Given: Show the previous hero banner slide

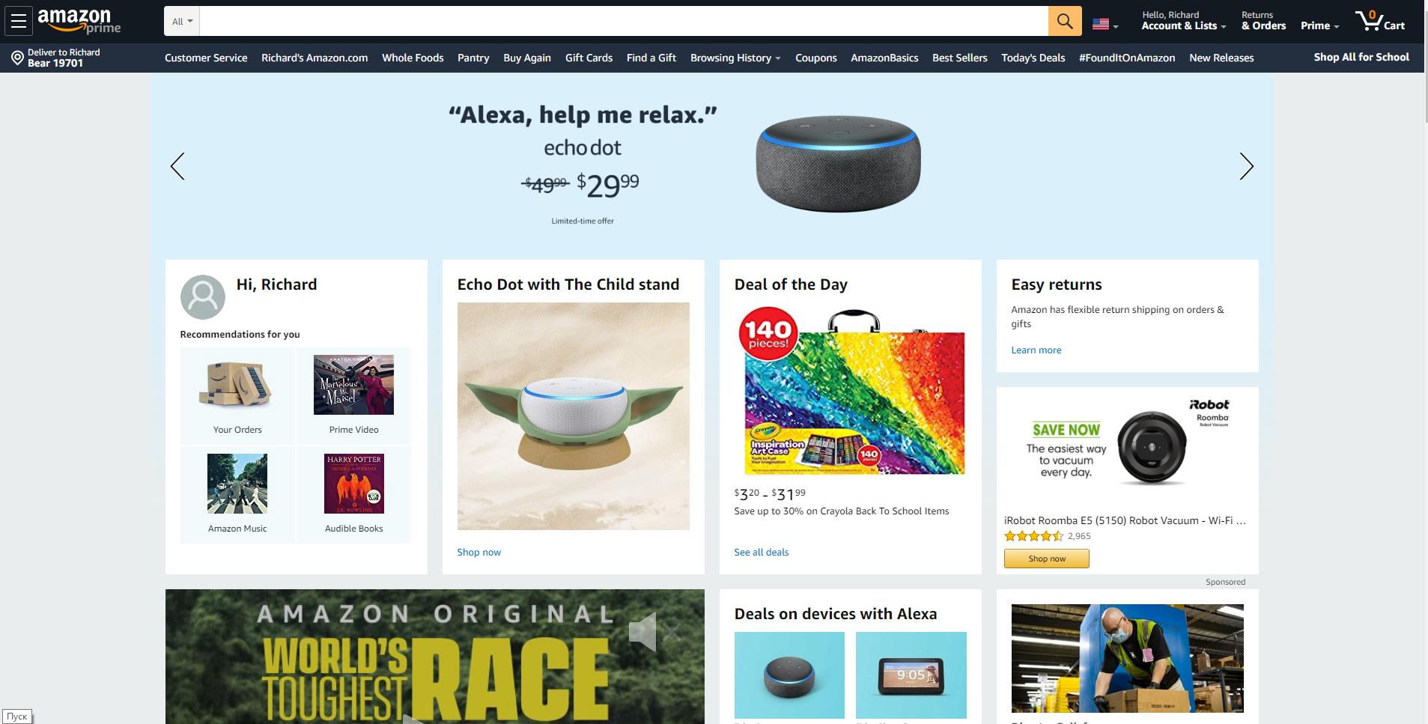Looking at the screenshot, I should click(x=177, y=166).
